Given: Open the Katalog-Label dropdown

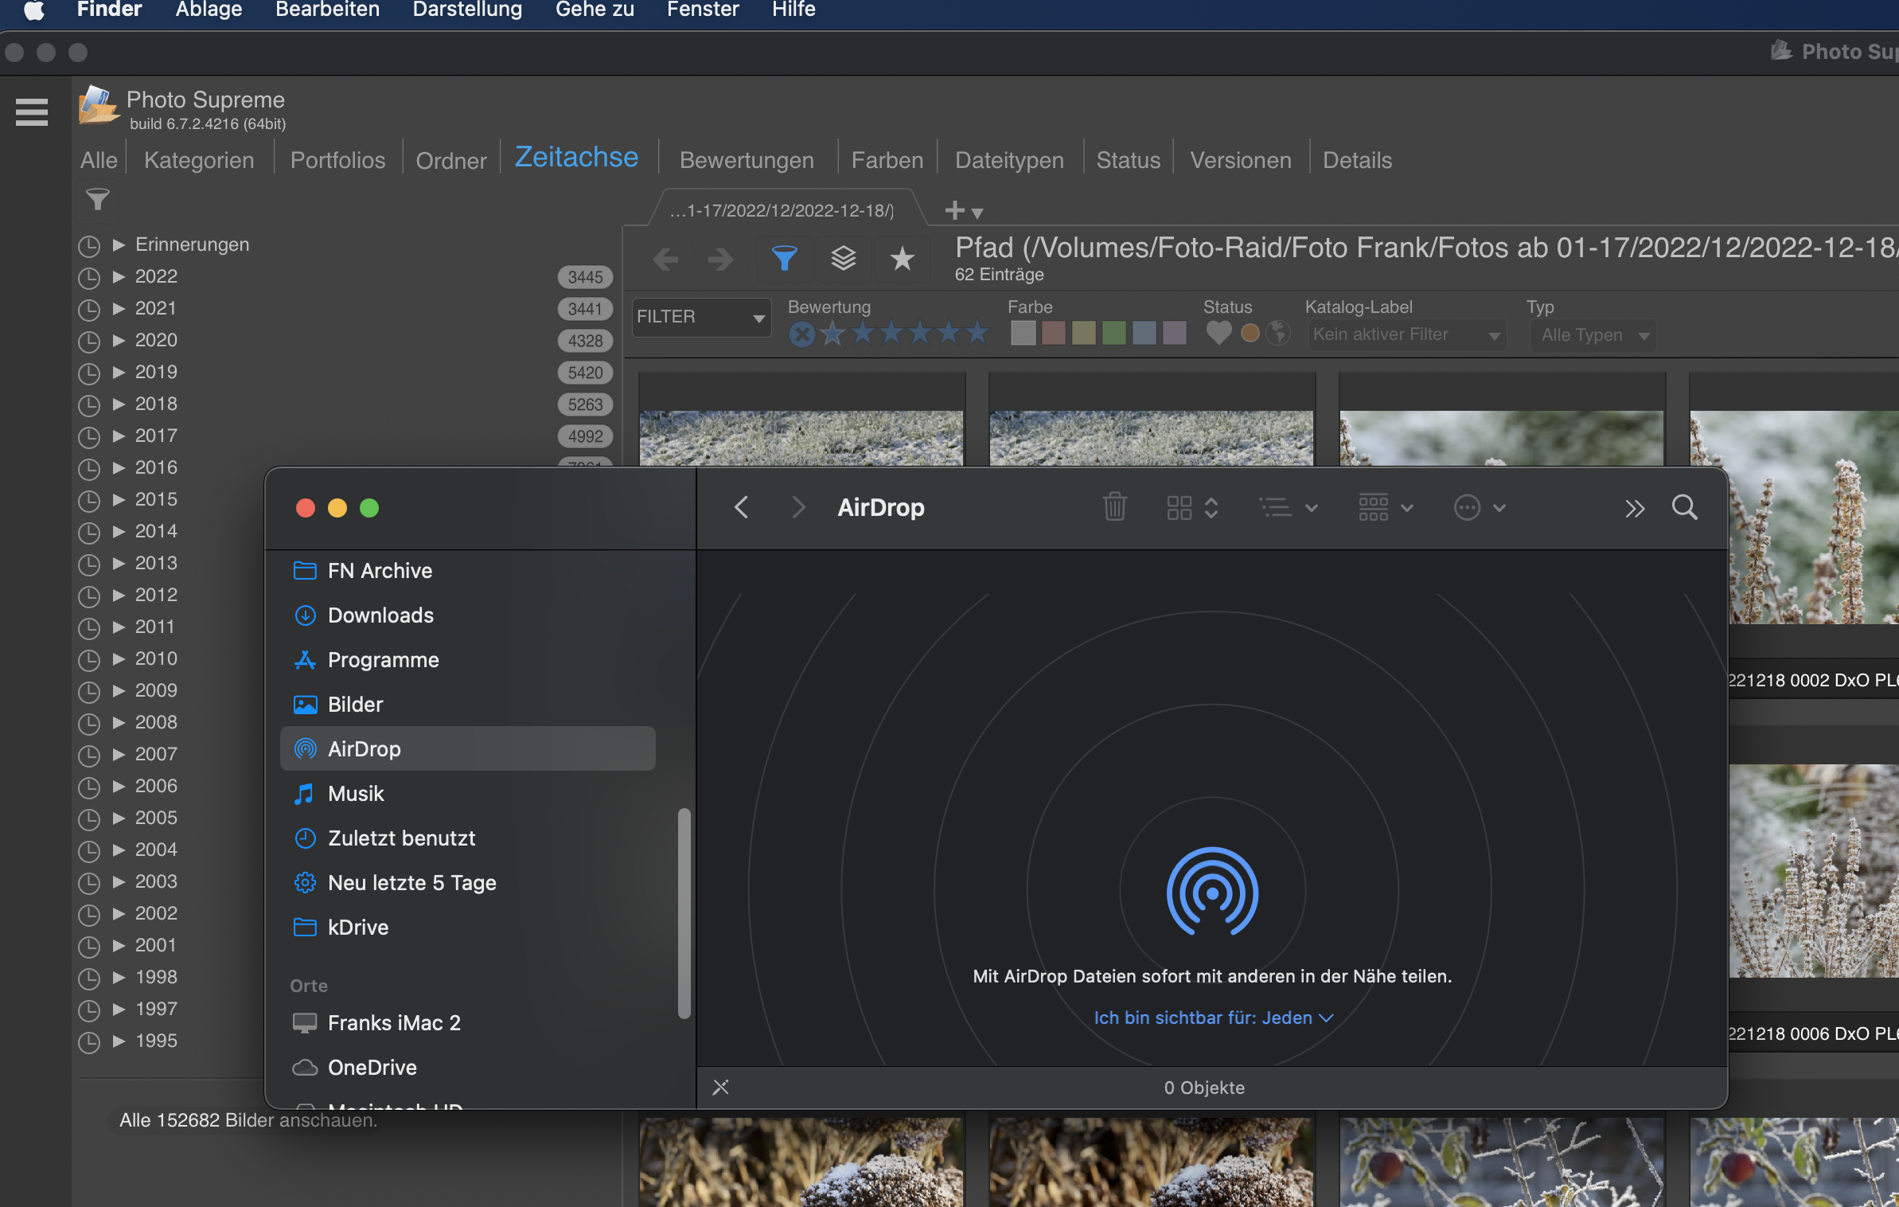Looking at the screenshot, I should [1406, 334].
